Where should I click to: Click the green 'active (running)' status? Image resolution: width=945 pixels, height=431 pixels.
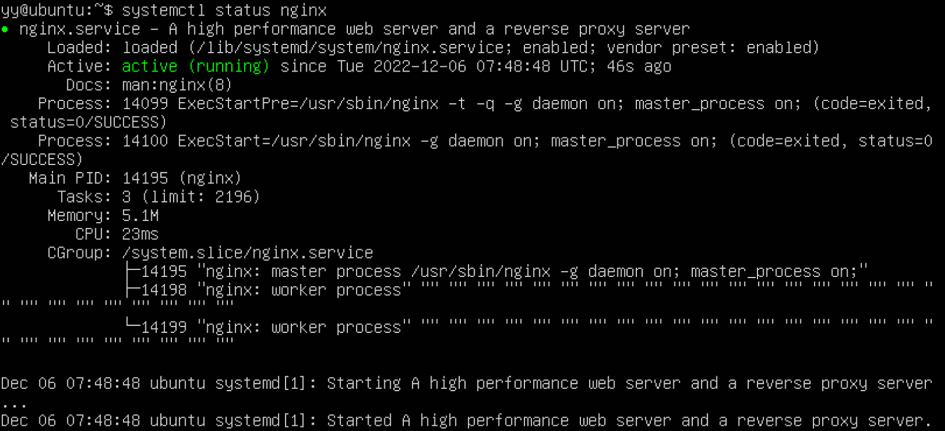pos(196,66)
